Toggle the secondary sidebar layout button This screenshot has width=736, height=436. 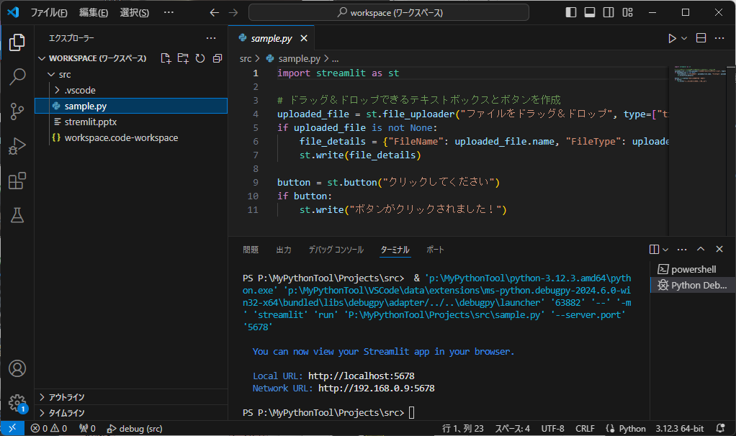(x=609, y=12)
